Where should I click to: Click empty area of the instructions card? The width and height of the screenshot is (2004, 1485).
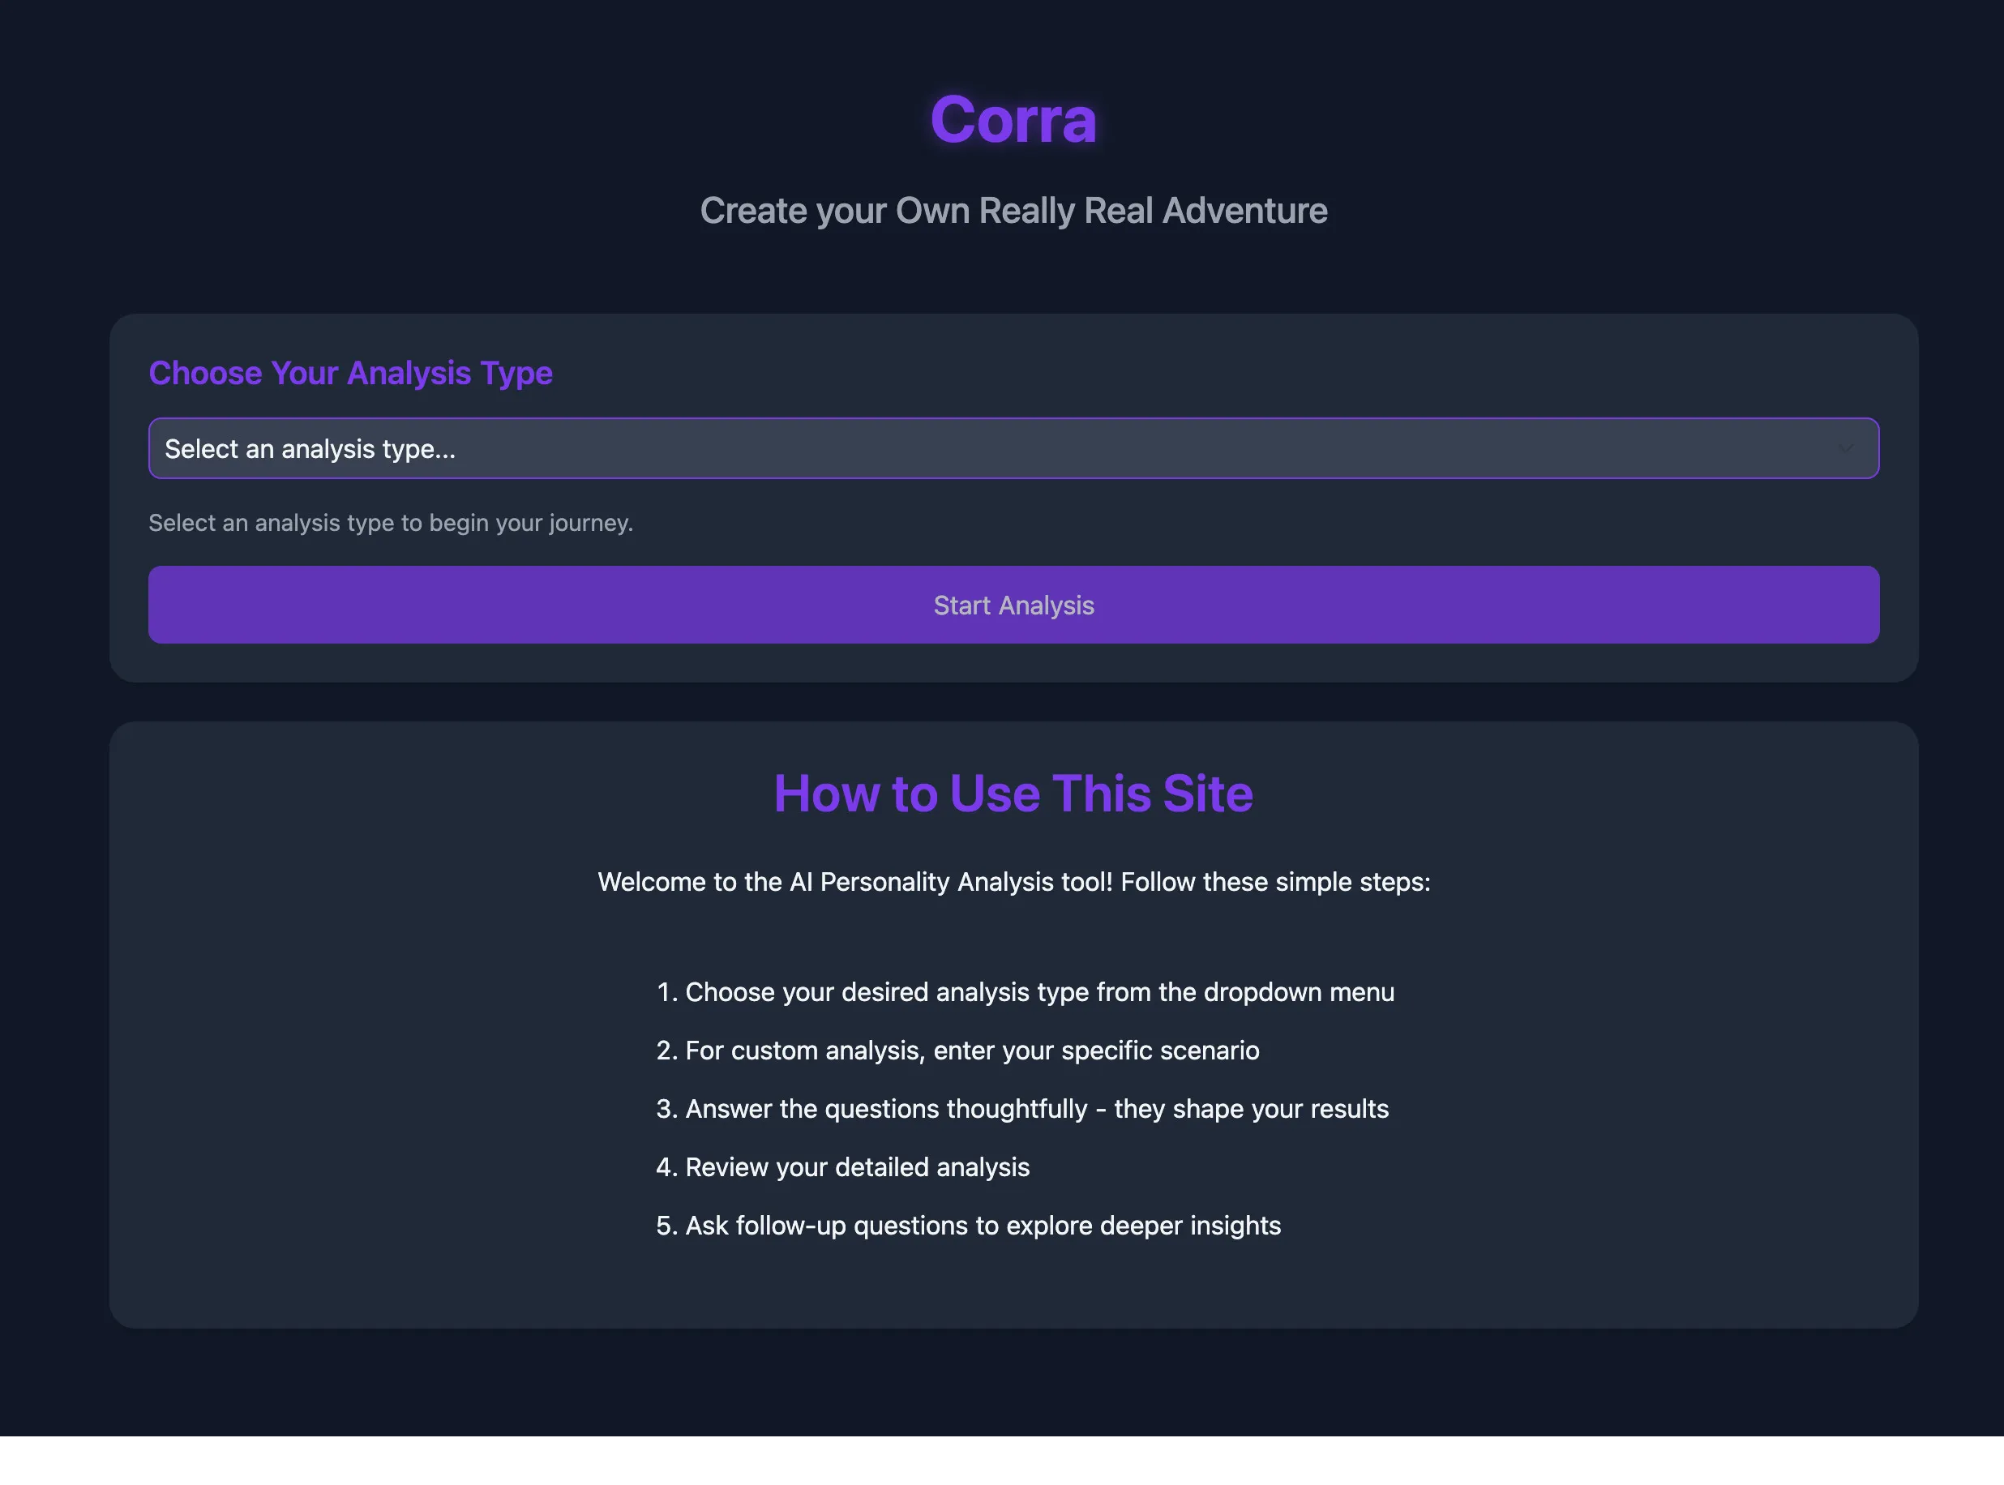click(x=360, y=1123)
